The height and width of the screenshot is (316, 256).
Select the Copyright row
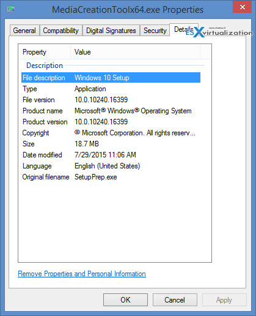point(111,133)
